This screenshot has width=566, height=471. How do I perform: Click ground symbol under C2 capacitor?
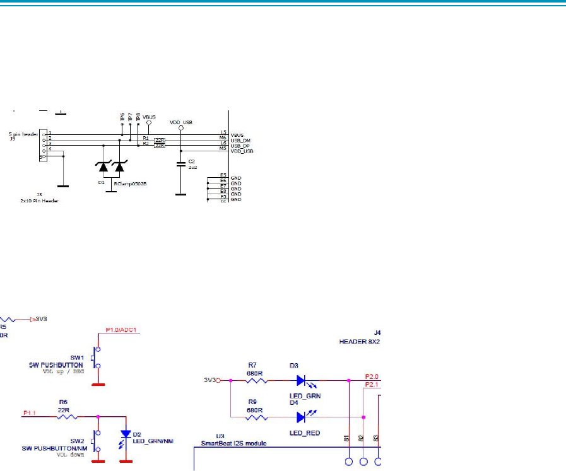point(180,194)
